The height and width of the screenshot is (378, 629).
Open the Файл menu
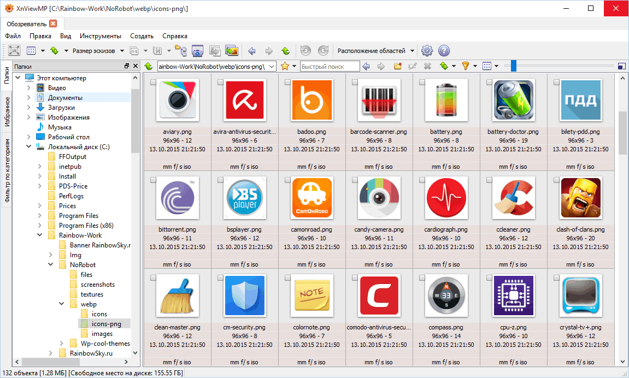[13, 36]
